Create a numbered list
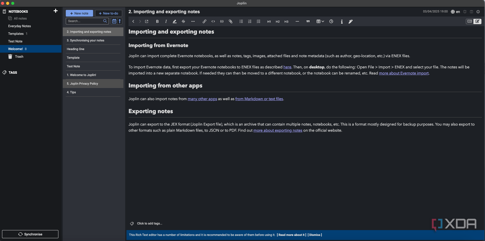Screen dimensions: 485x241 click(250, 22)
